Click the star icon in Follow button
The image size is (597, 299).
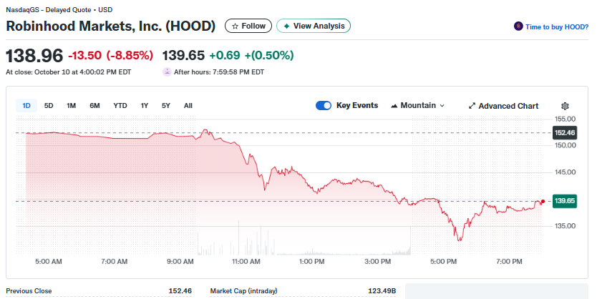pos(235,26)
